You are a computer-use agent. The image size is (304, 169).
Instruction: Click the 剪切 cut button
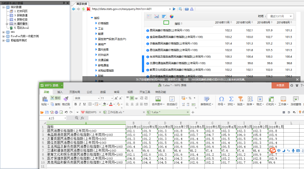[x=55, y=98]
